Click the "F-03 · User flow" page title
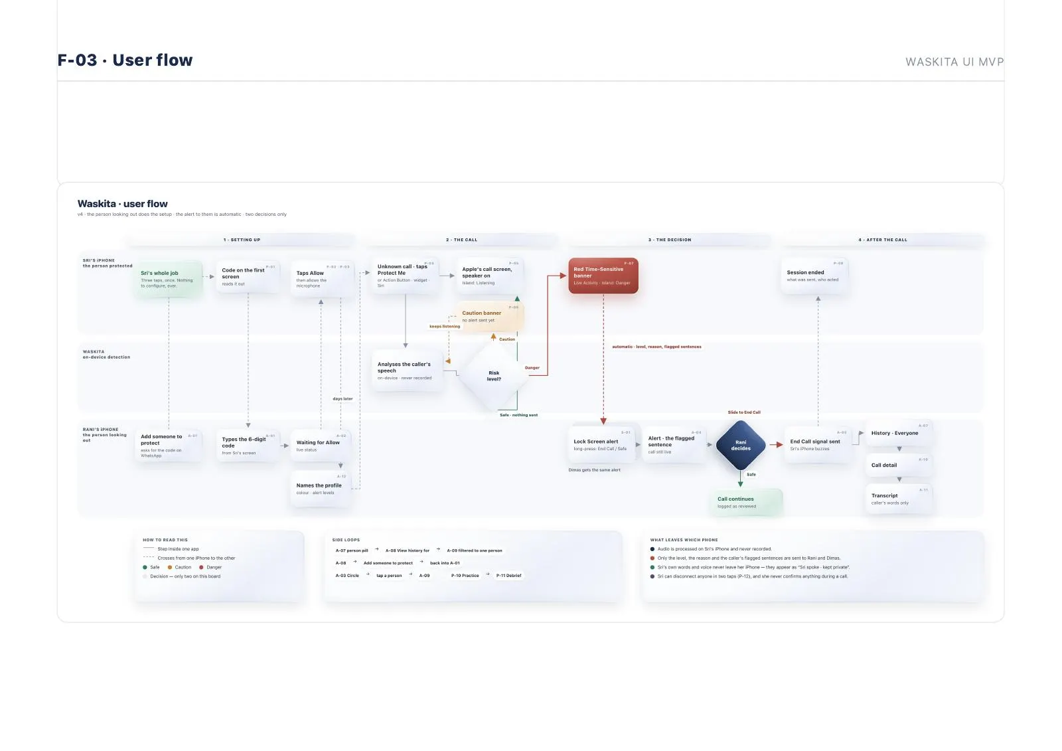 [125, 60]
